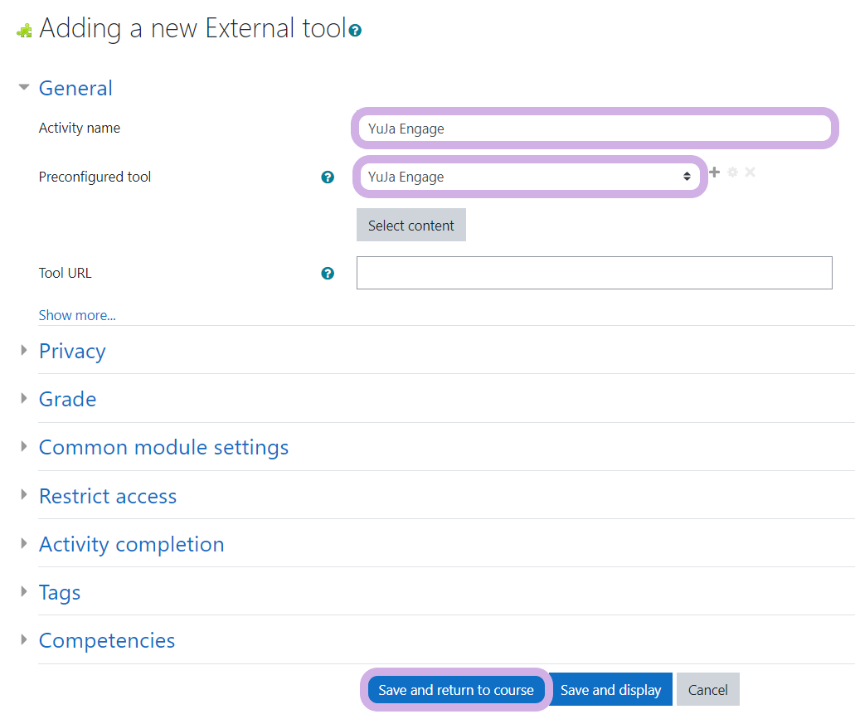This screenshot has width=855, height=719.
Task: Click the Activity name field
Action: click(x=595, y=129)
